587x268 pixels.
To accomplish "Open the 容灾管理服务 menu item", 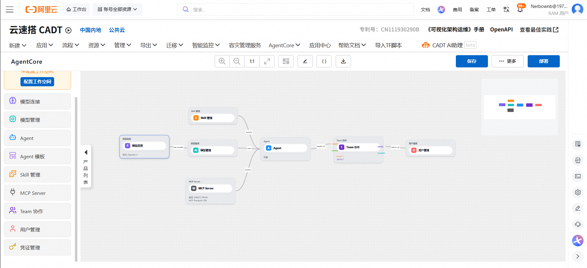I will (x=245, y=45).
